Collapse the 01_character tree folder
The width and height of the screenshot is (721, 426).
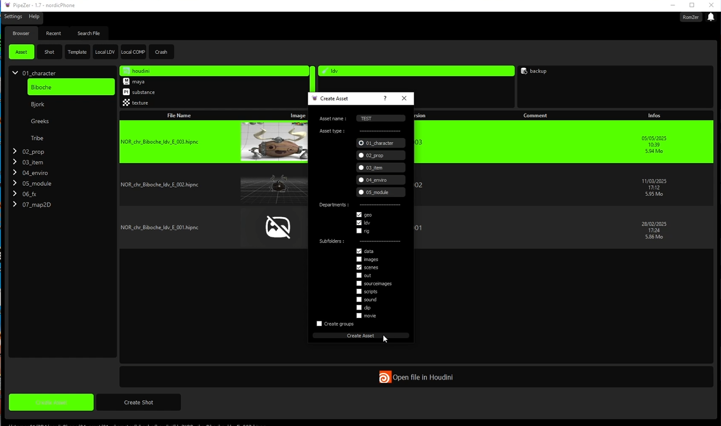pyautogui.click(x=15, y=73)
